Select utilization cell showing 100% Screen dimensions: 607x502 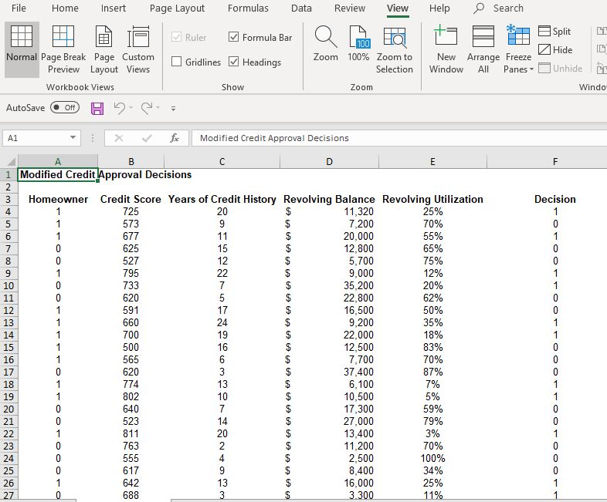tap(432, 458)
